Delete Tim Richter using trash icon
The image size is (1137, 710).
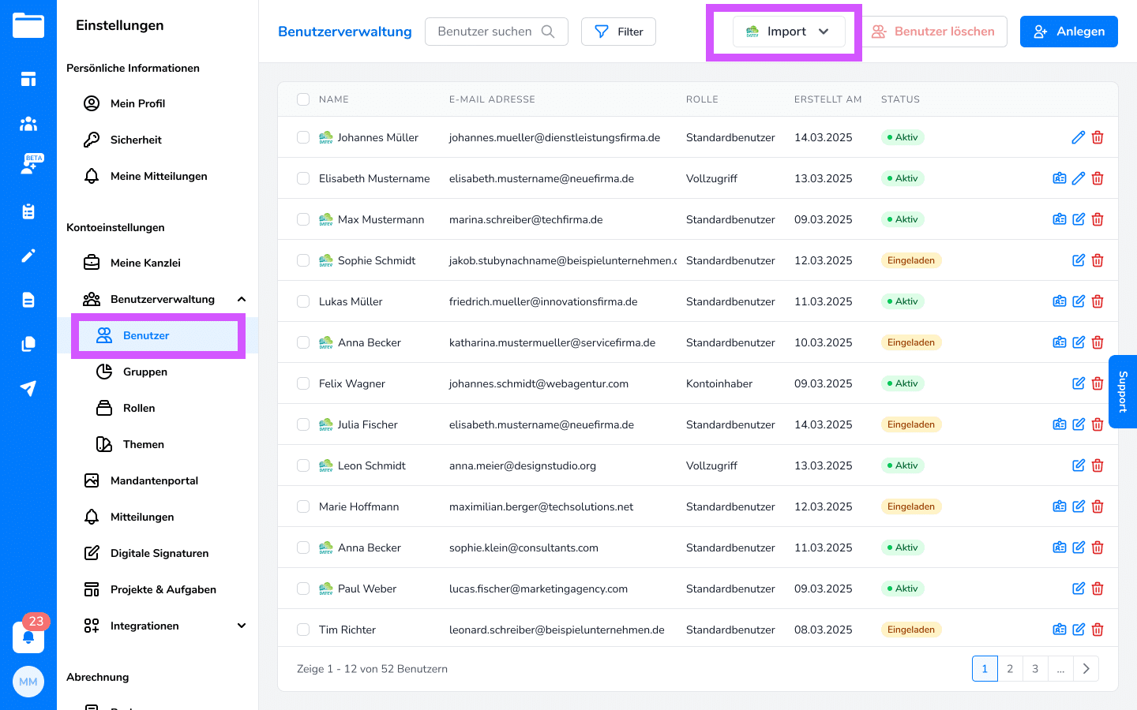tap(1098, 630)
